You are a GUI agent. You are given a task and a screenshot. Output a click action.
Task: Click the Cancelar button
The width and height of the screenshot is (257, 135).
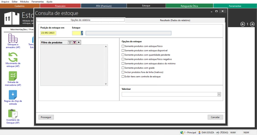[x=215, y=117]
